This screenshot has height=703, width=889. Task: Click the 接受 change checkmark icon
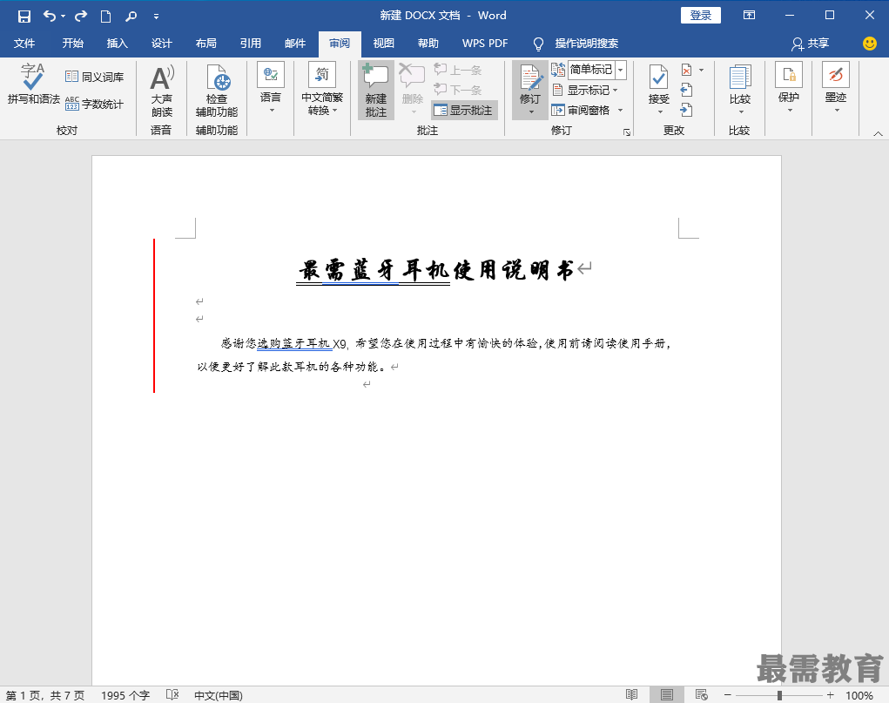[x=659, y=77]
